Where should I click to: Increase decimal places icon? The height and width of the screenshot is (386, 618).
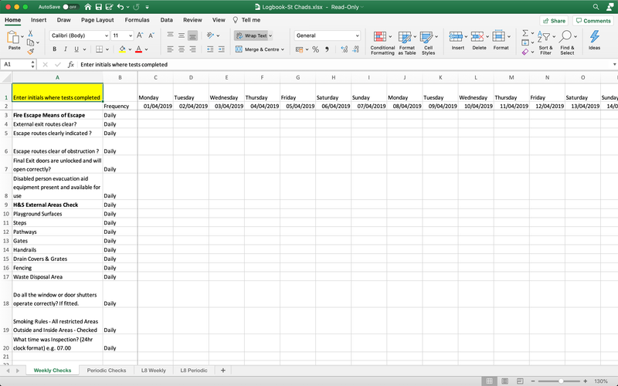(344, 49)
